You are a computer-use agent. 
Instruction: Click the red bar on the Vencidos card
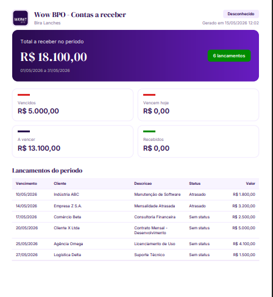pyautogui.click(x=24, y=95)
